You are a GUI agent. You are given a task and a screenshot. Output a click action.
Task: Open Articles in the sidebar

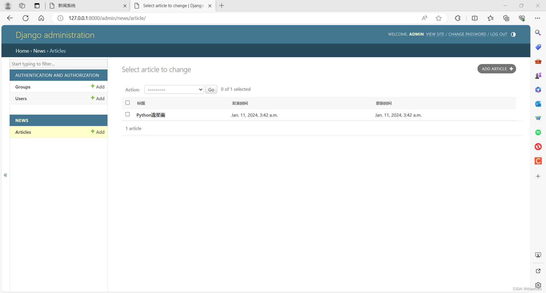(23, 132)
